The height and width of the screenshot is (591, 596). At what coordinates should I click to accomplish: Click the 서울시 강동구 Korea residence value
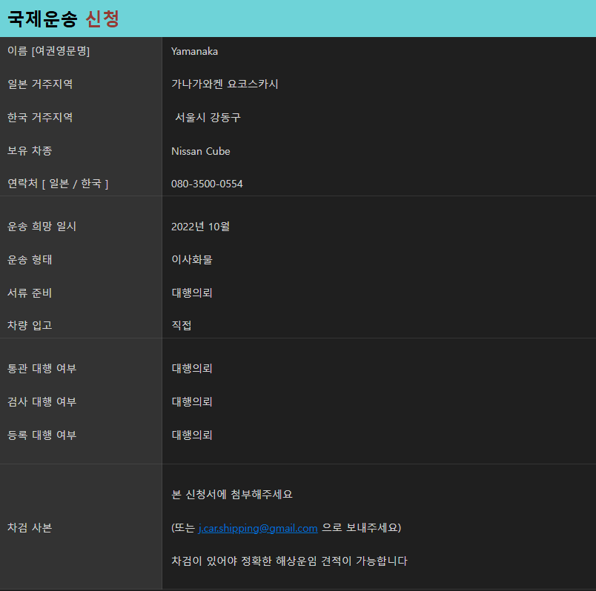click(208, 117)
